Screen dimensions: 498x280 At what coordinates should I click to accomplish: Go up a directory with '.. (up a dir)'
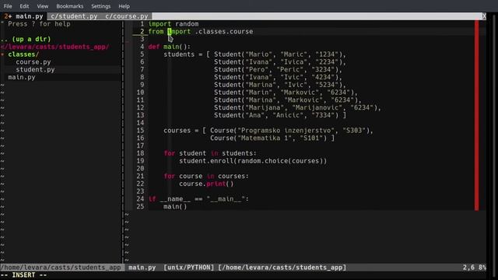click(x=26, y=39)
